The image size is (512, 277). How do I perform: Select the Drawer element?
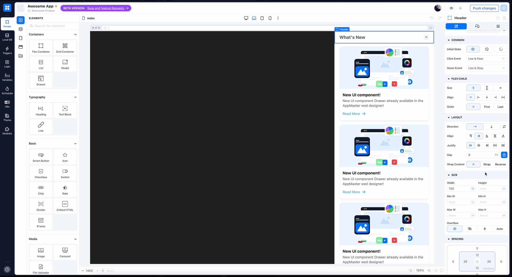click(x=41, y=81)
